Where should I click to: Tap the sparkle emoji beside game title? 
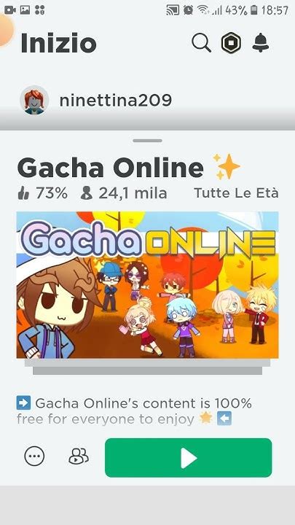pyautogui.click(x=227, y=166)
